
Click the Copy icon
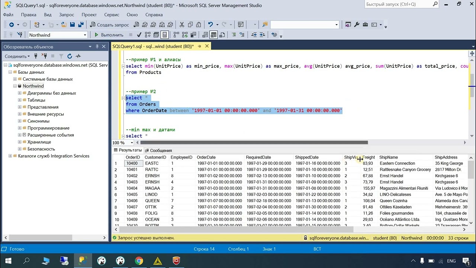(190, 25)
